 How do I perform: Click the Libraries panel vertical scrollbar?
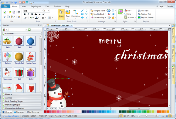[x=40, y=51]
